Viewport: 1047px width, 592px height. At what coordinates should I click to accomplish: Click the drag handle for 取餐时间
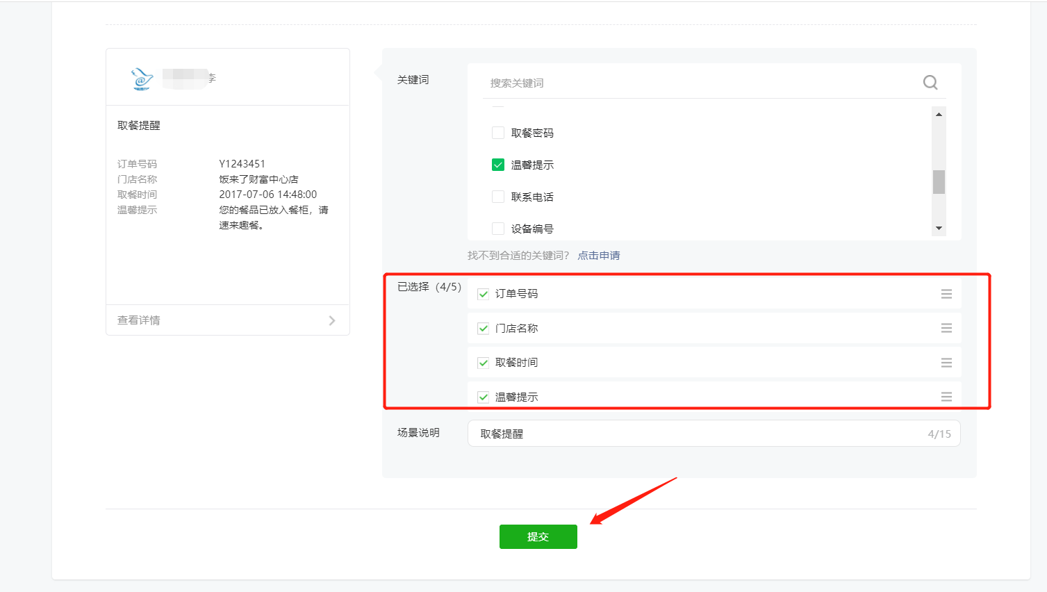coord(946,363)
